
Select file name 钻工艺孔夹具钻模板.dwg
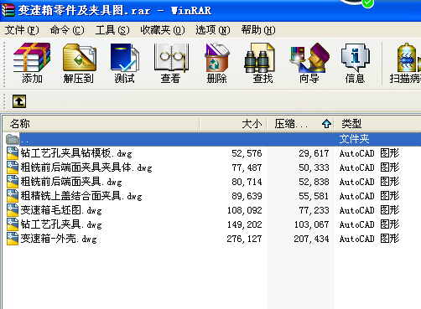pos(76,153)
